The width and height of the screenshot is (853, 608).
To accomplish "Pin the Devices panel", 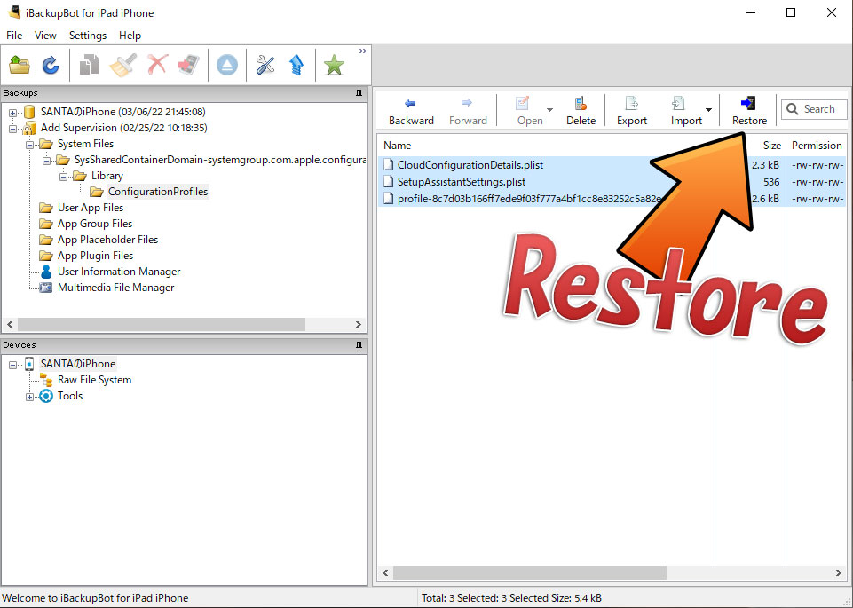I will pos(359,345).
